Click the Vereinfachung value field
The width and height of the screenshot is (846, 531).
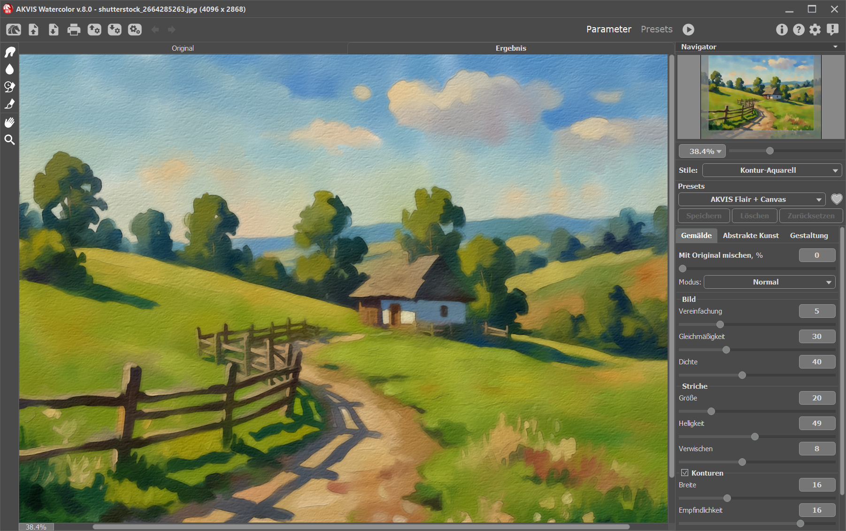[817, 311]
